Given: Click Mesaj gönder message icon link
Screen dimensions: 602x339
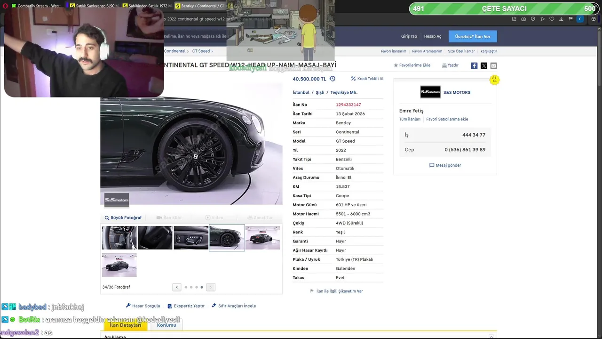Looking at the screenshot, I should [x=445, y=165].
